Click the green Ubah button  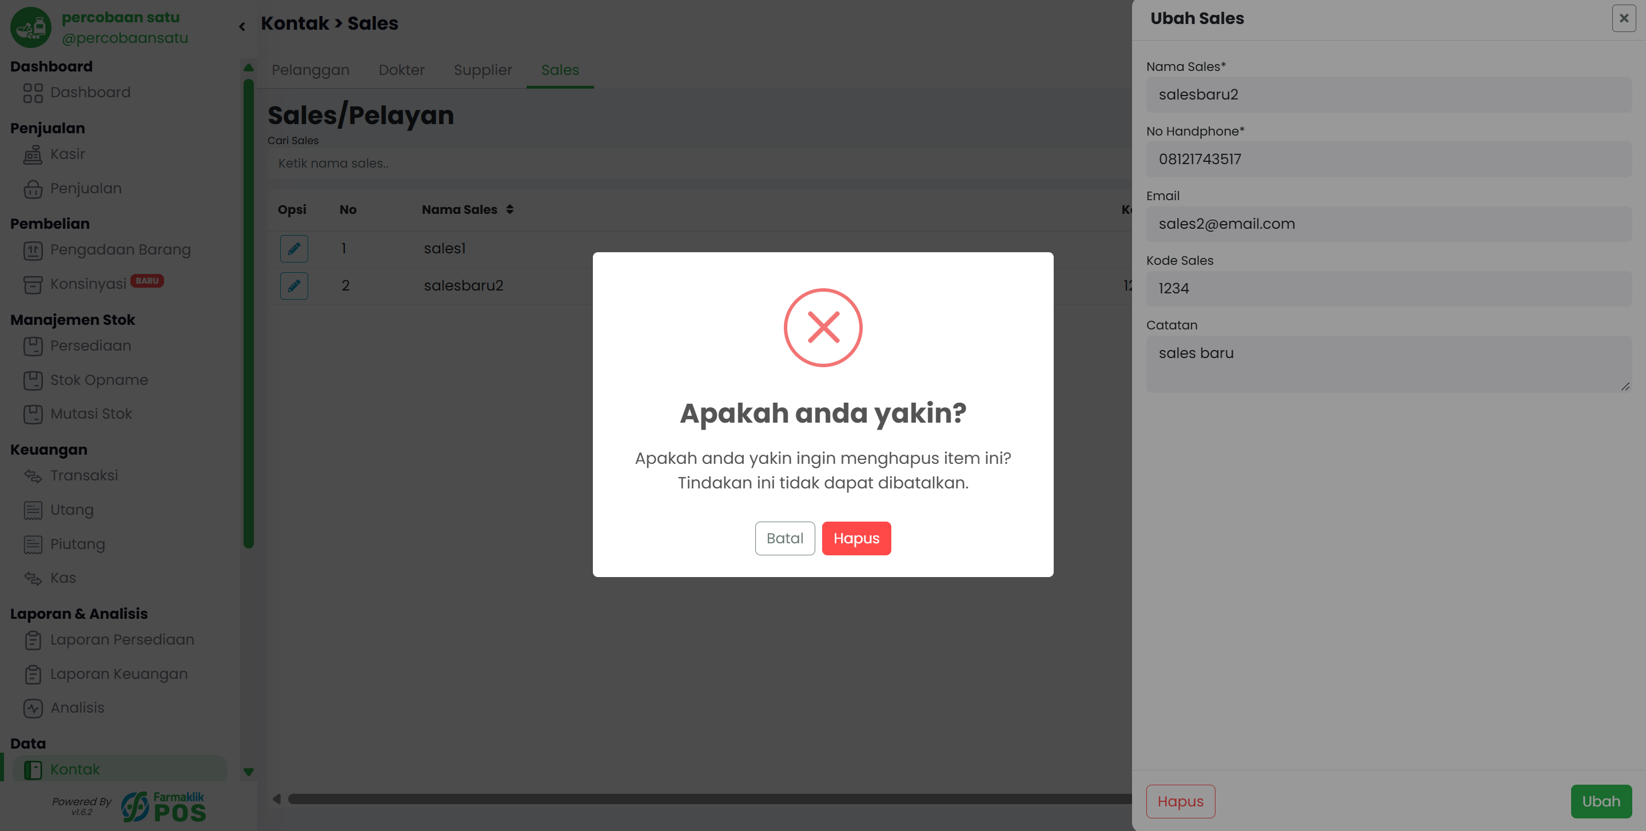[x=1601, y=801]
